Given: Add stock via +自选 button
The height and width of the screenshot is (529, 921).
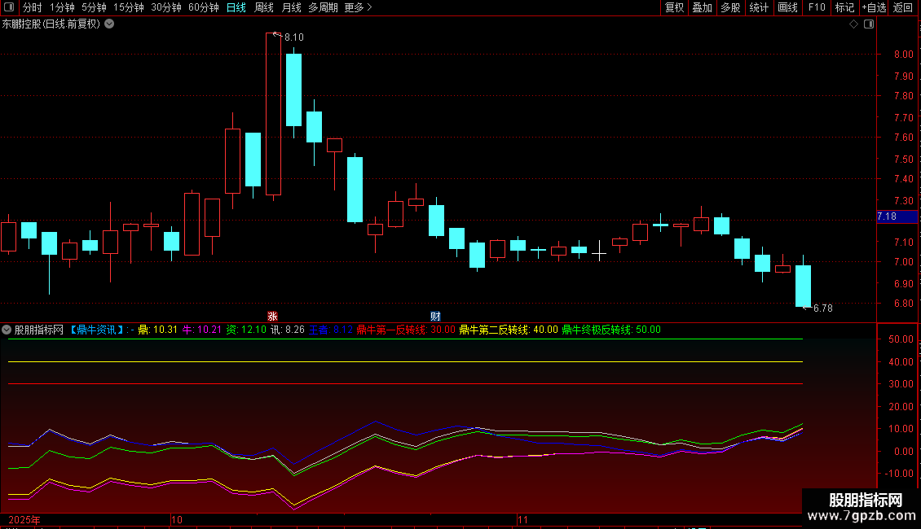Looking at the screenshot, I should coord(873,7).
